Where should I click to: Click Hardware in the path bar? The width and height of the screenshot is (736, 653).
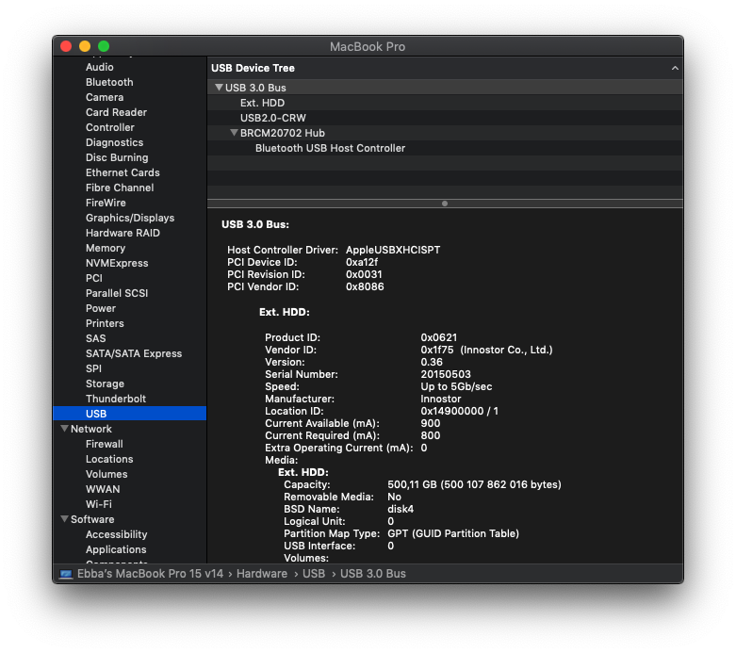262,574
